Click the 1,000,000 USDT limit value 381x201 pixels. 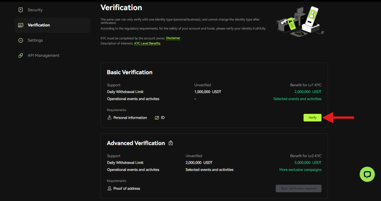point(208,92)
